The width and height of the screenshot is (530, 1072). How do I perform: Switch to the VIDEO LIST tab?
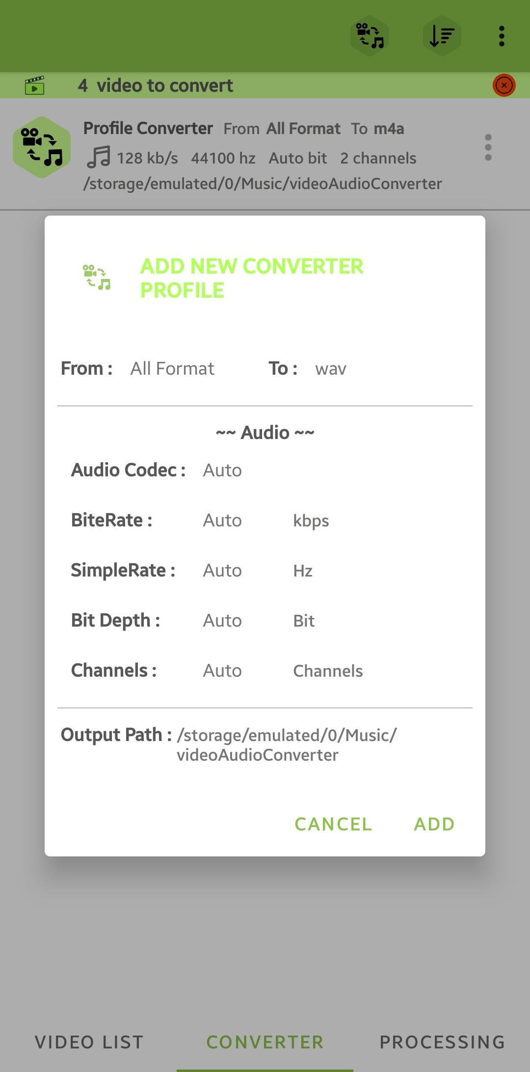(89, 1042)
